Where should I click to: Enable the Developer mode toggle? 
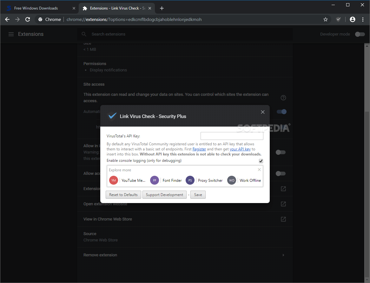pos(360,34)
